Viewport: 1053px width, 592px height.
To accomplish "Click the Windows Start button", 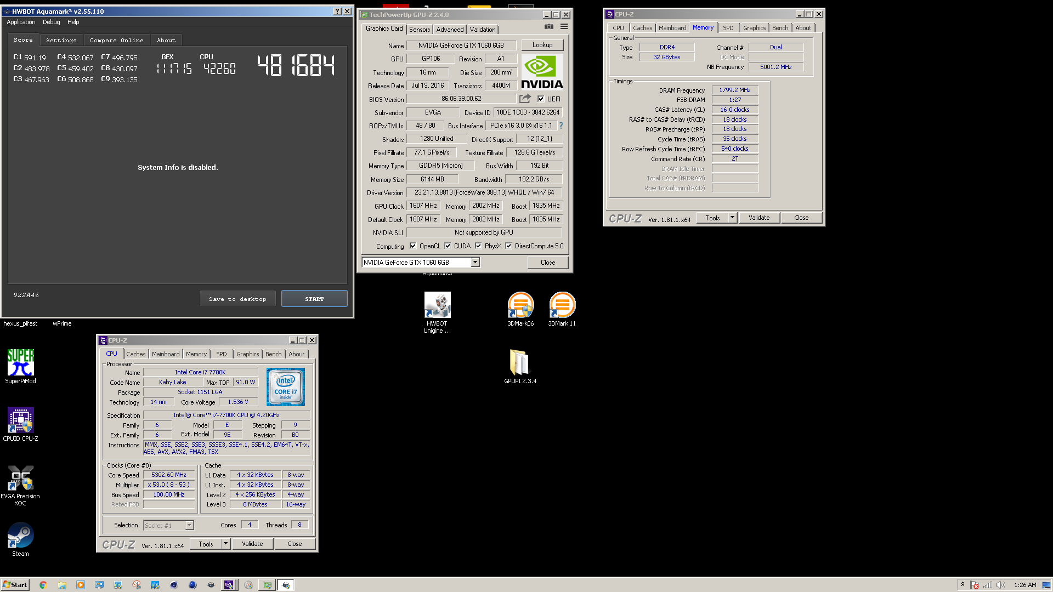I will coord(15,585).
